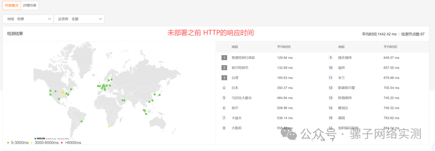Click the rank 4 badge for 日本
The image size is (435, 151).
pyautogui.click(x=224, y=88)
